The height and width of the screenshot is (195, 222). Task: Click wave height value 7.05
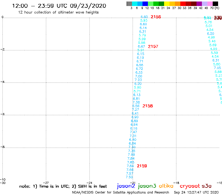[217, 68]
